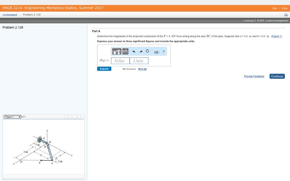The height and width of the screenshot is (181, 290).
Task: Click the redo arrow in answer toolbar
Action: pos(141,51)
